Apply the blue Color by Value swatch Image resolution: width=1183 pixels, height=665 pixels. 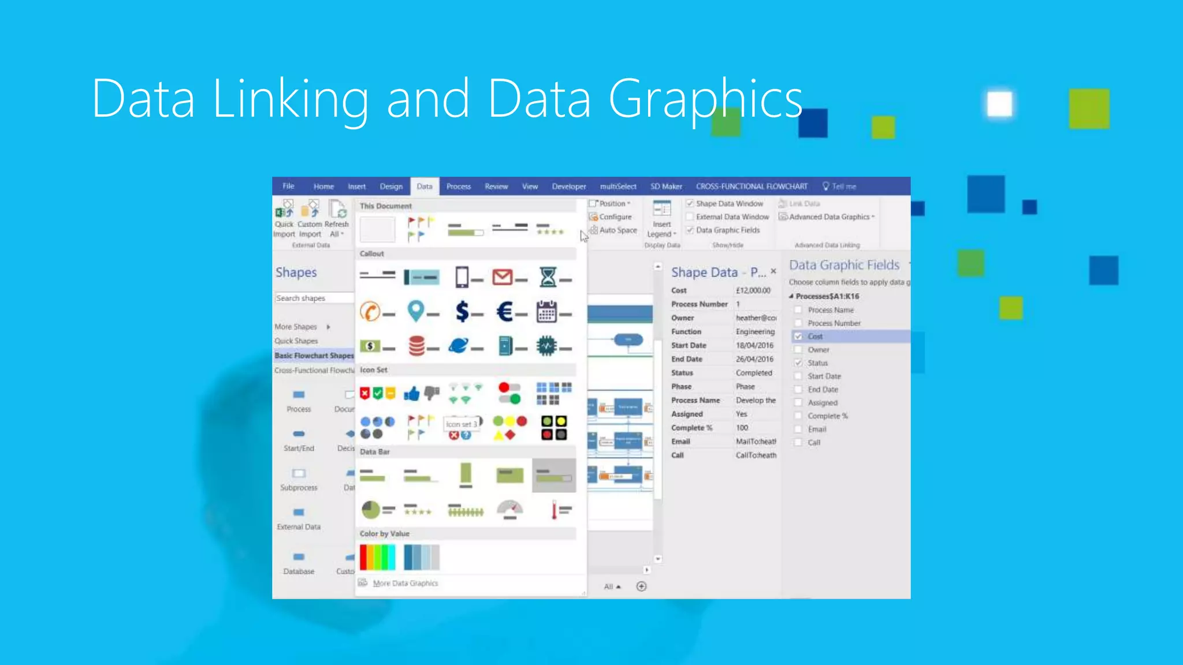click(422, 558)
